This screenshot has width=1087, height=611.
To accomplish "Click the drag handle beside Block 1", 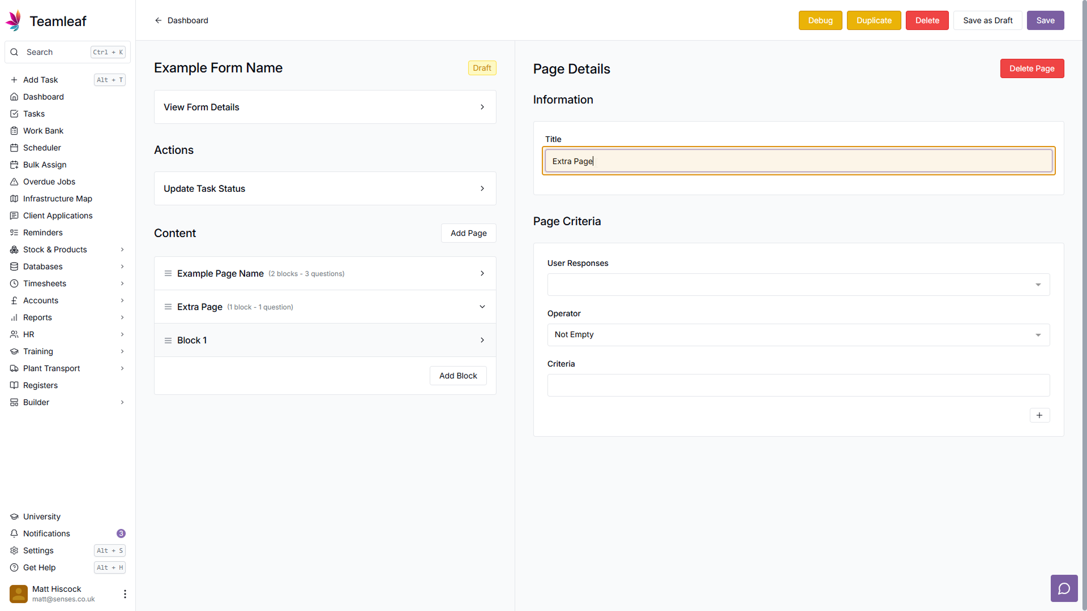I will tap(168, 341).
